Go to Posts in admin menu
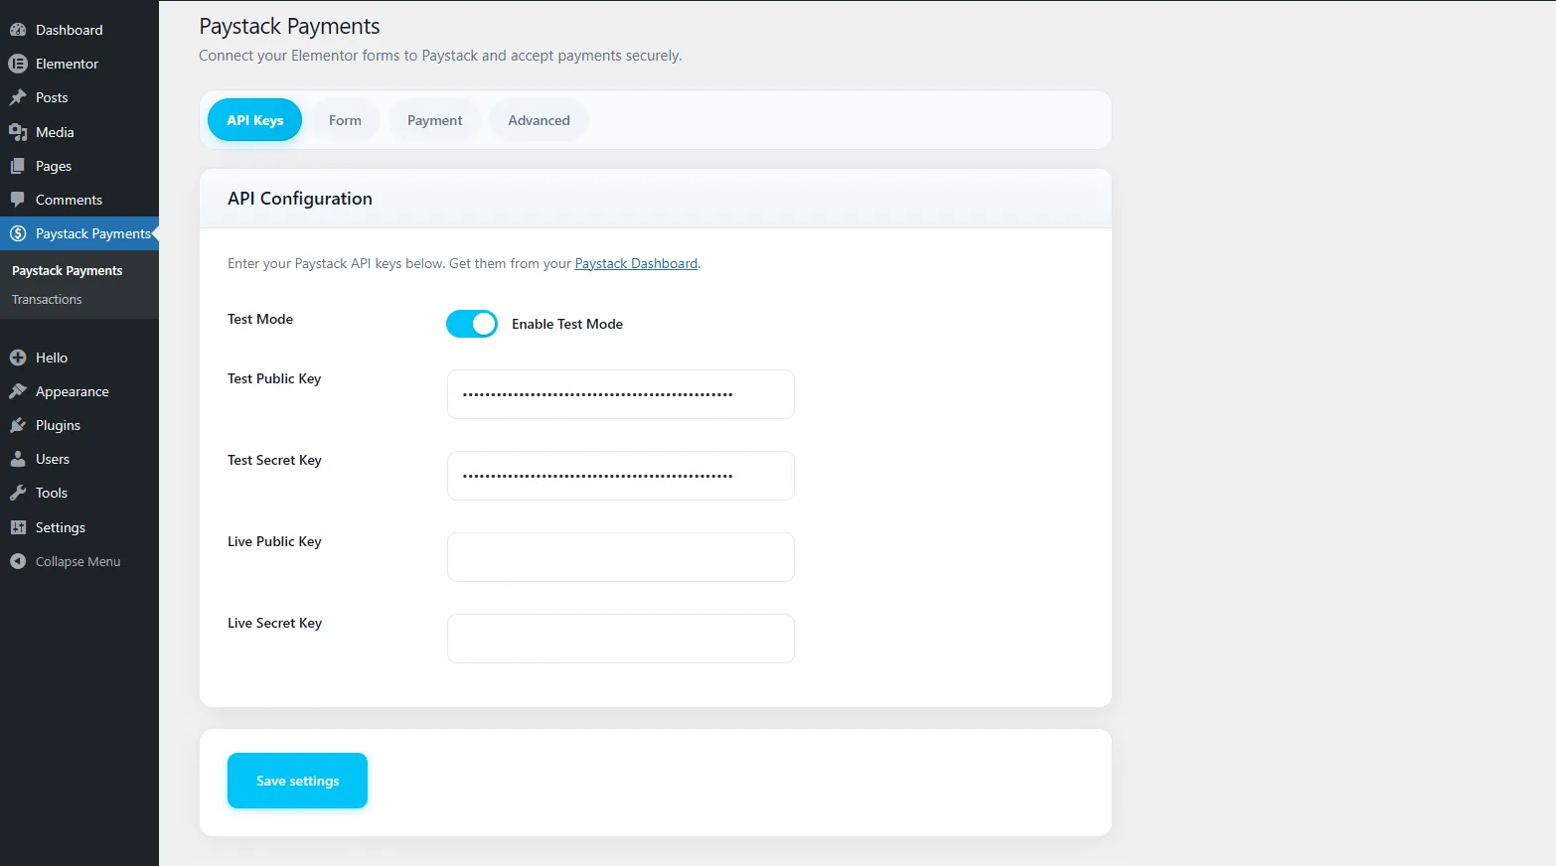 (79, 97)
